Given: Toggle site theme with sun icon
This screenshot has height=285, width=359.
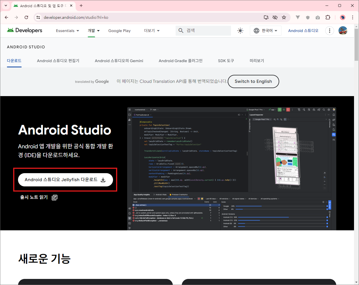Looking at the screenshot, I should (x=240, y=31).
